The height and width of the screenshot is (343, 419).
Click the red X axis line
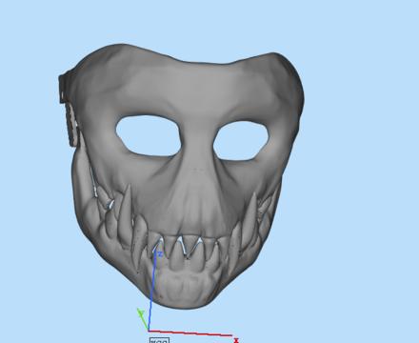190,333
